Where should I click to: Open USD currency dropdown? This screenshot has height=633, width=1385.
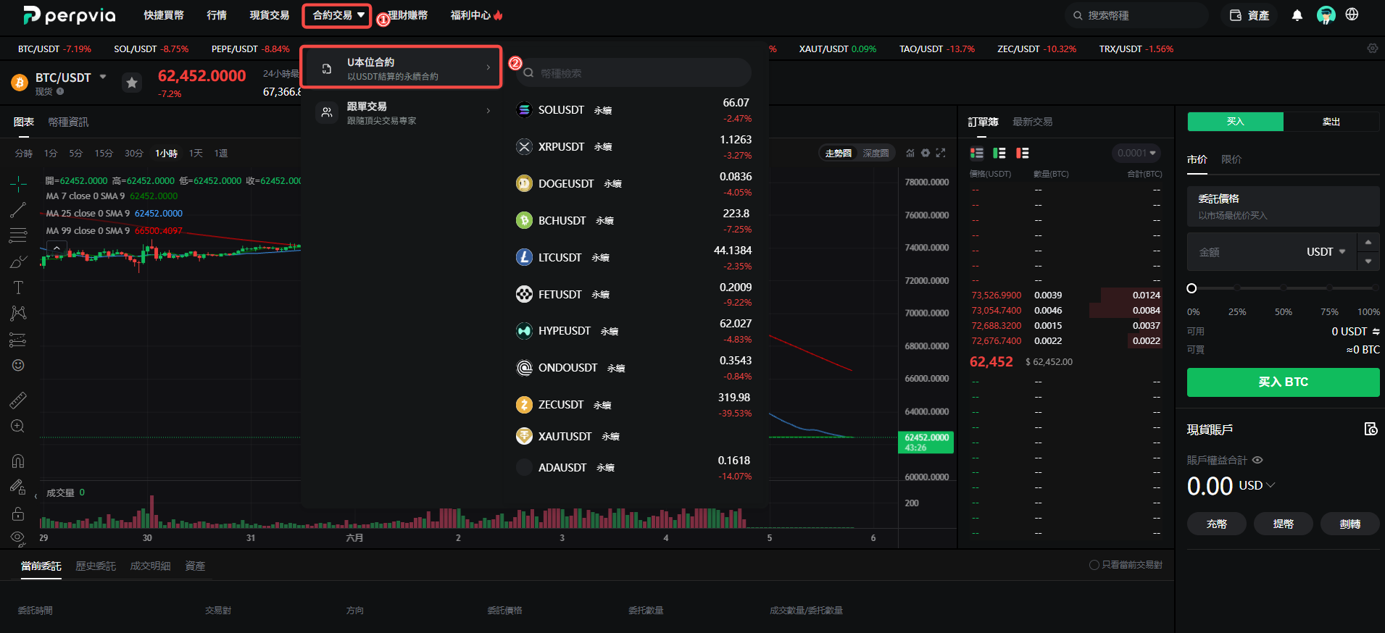[1257, 485]
